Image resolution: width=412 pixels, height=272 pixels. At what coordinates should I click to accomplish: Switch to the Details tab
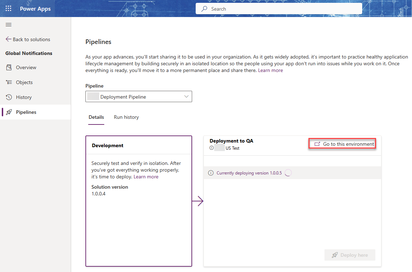click(x=96, y=117)
